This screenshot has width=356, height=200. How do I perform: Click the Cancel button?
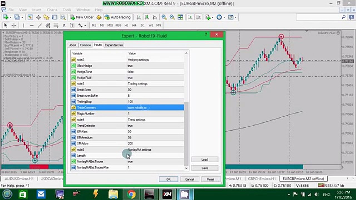189,179
